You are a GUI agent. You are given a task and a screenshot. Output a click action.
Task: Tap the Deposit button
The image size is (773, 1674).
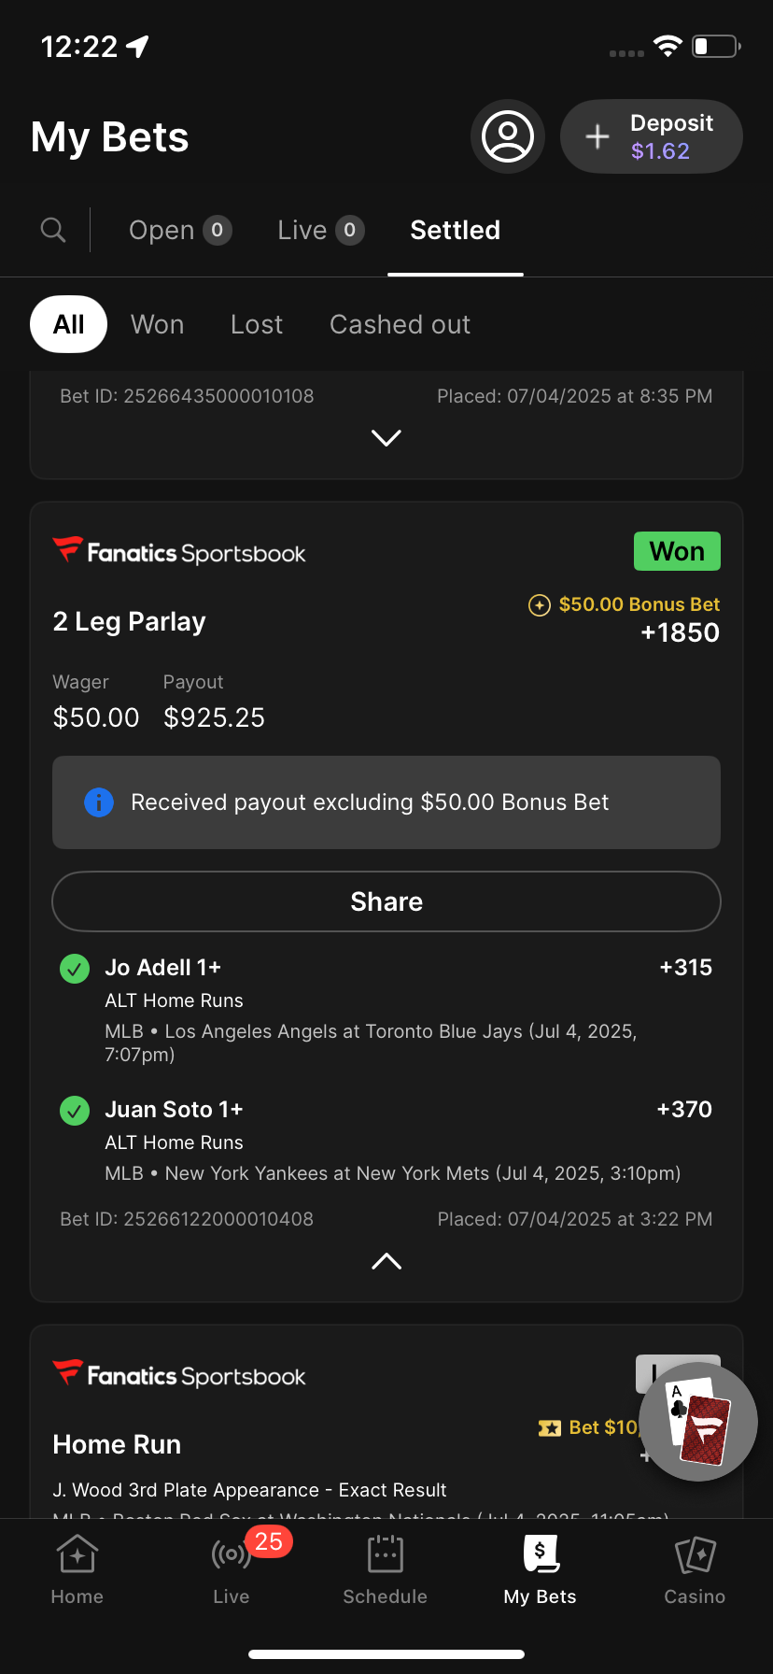[652, 136]
